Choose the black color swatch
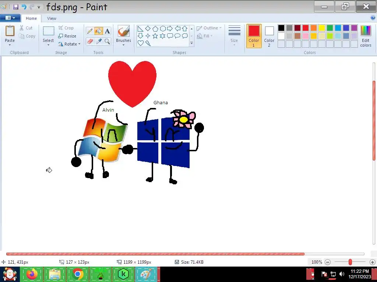 click(x=281, y=28)
